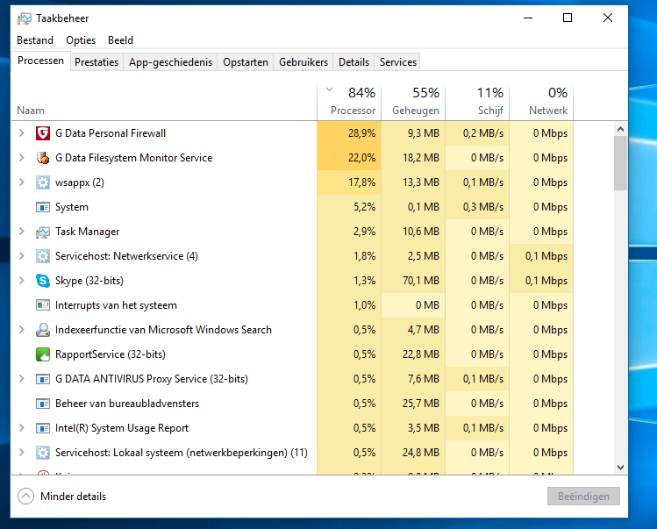
Task: Click the scrollbar down arrow
Action: tap(620, 467)
